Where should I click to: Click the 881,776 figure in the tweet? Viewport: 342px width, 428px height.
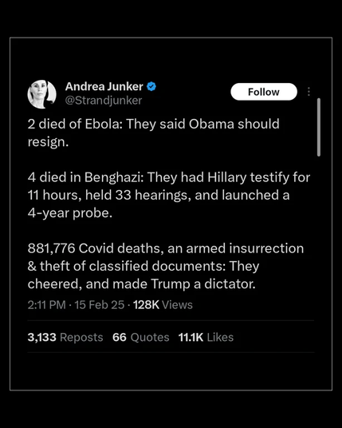(51, 248)
